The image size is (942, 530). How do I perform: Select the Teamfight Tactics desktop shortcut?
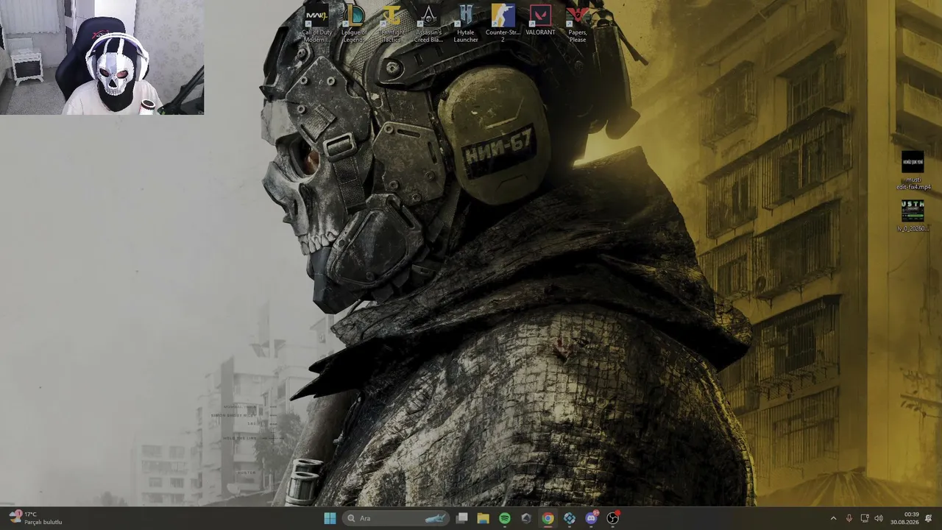391,23
